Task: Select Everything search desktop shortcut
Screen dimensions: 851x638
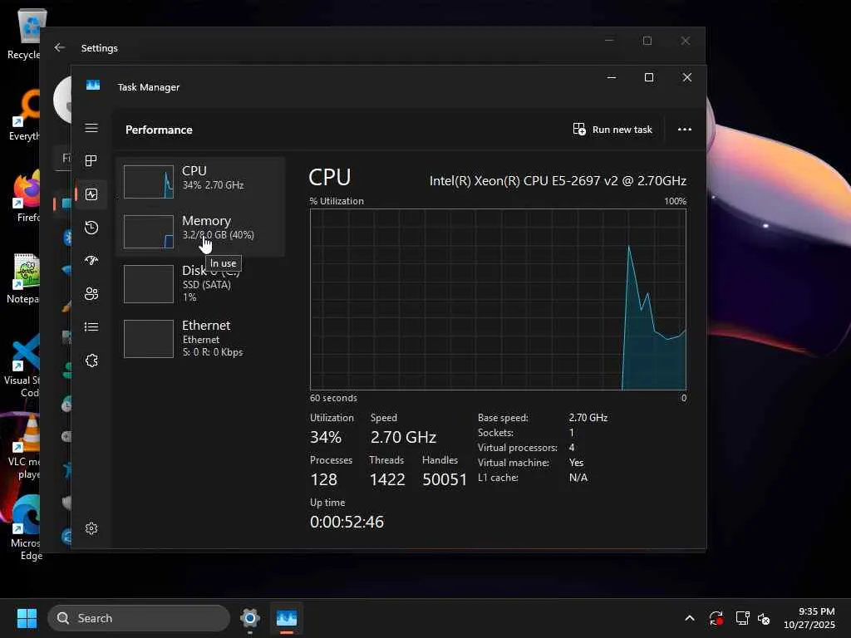Action: click(x=25, y=115)
